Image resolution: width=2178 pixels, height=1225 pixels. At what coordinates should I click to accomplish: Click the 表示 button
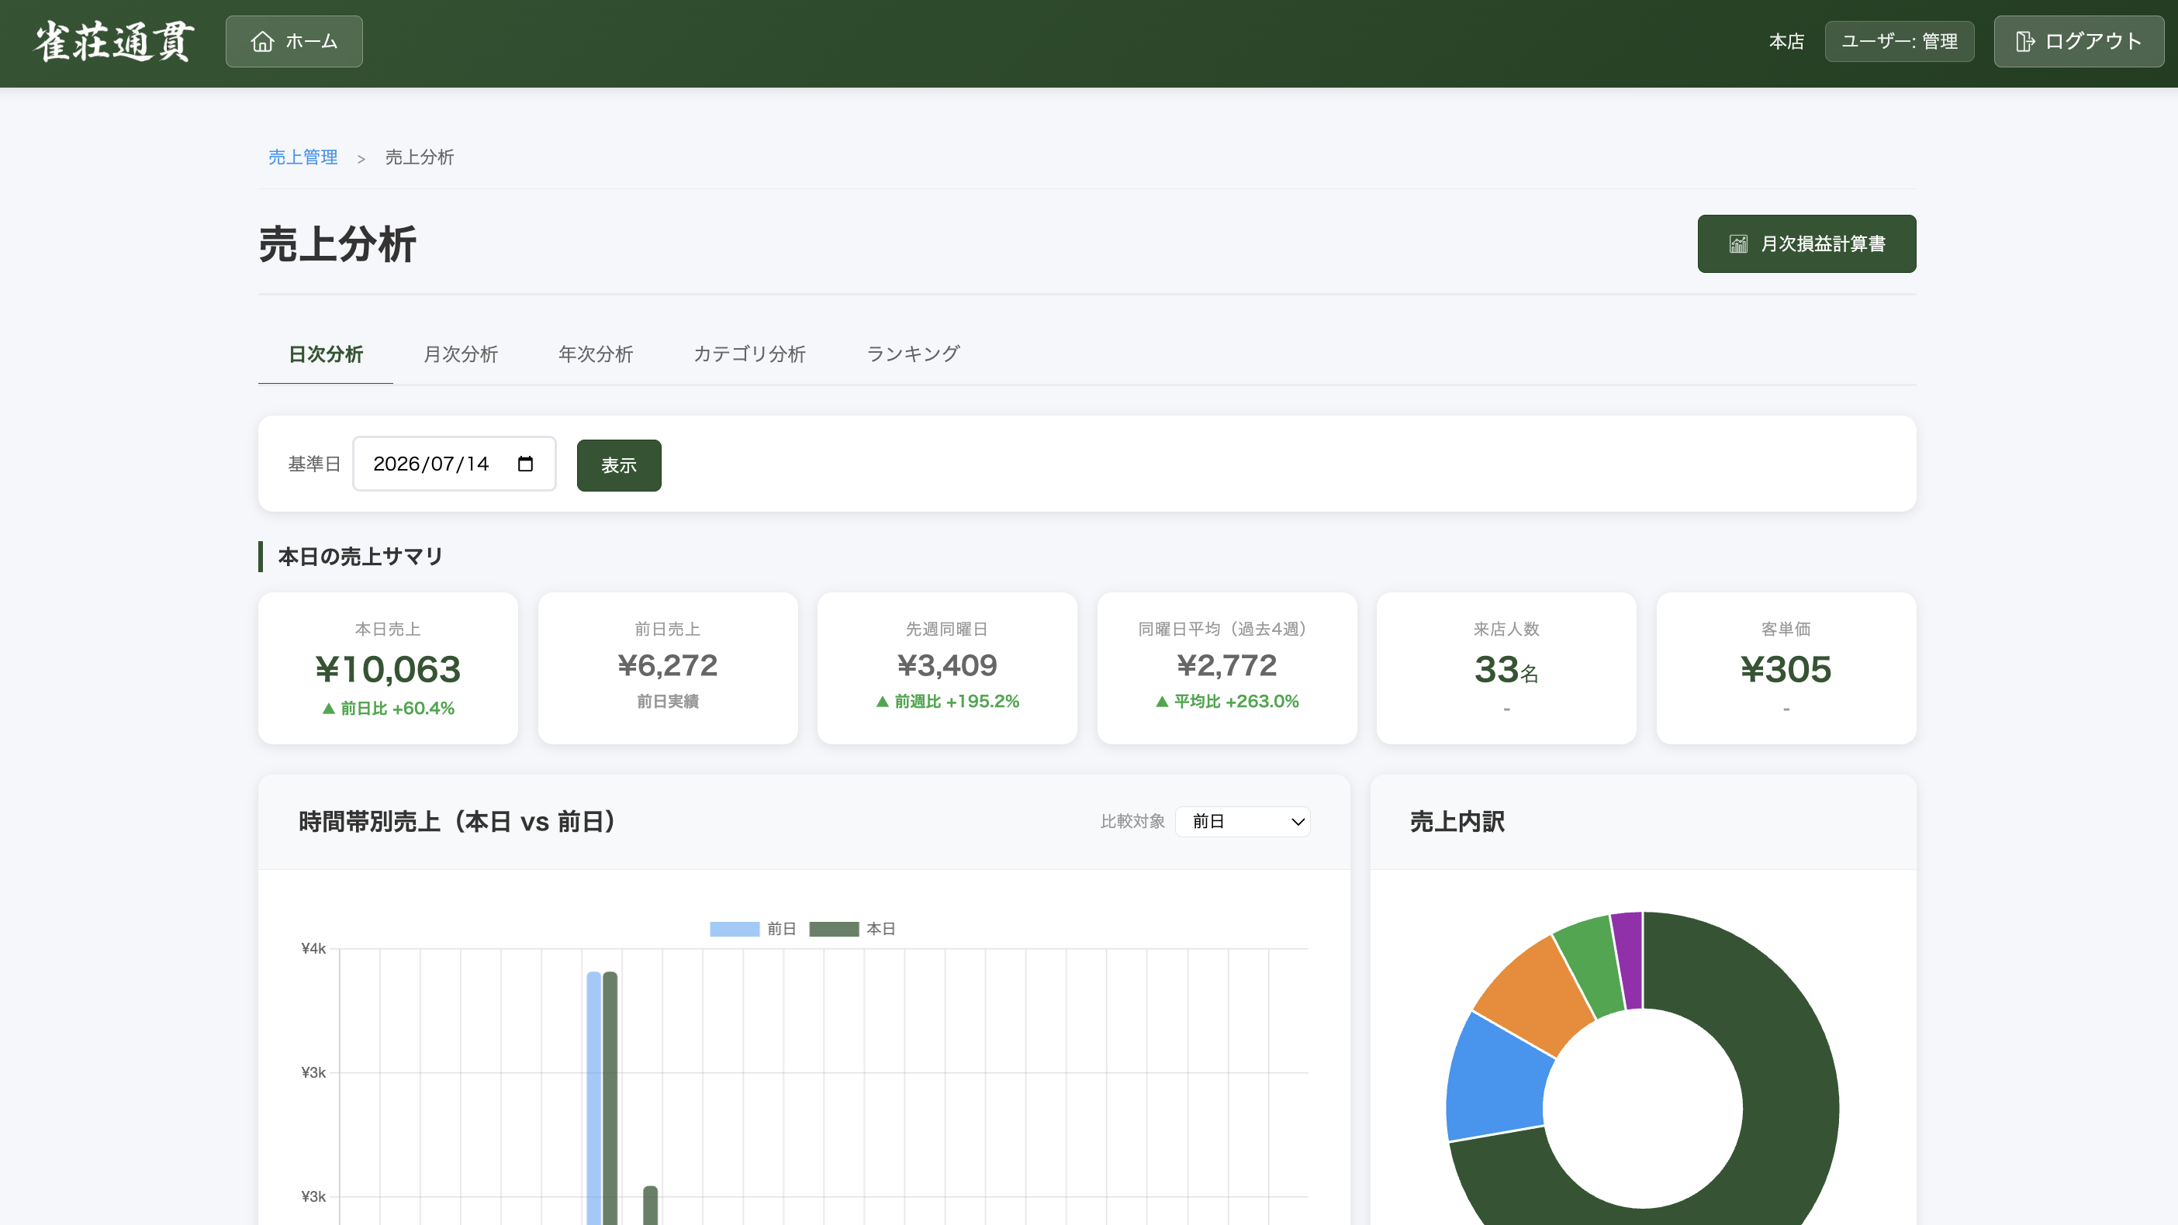(x=619, y=465)
